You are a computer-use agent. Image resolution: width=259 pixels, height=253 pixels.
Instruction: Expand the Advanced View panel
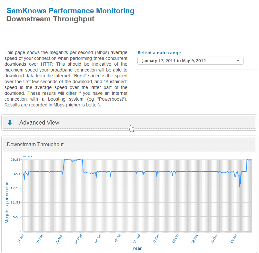tap(129, 122)
